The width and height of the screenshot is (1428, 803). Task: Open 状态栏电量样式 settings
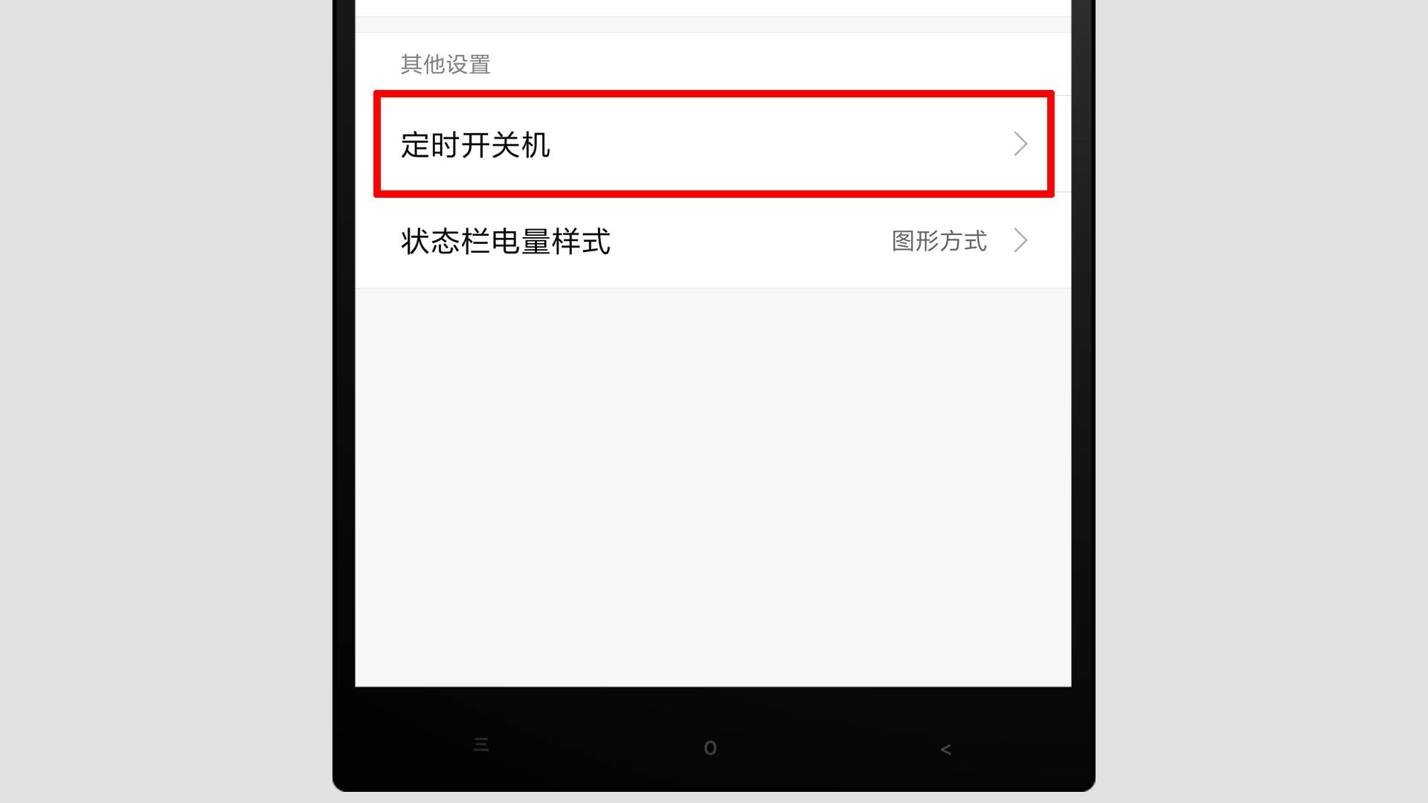click(714, 240)
